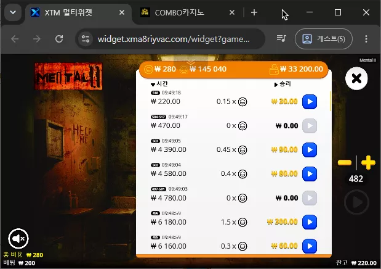Select the XTM 멀티위젯 tab
This screenshot has height=269, width=381.
tap(78, 12)
